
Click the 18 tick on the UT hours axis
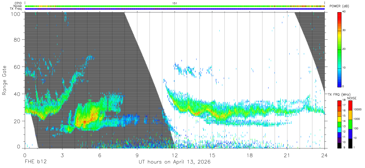point(250,155)
